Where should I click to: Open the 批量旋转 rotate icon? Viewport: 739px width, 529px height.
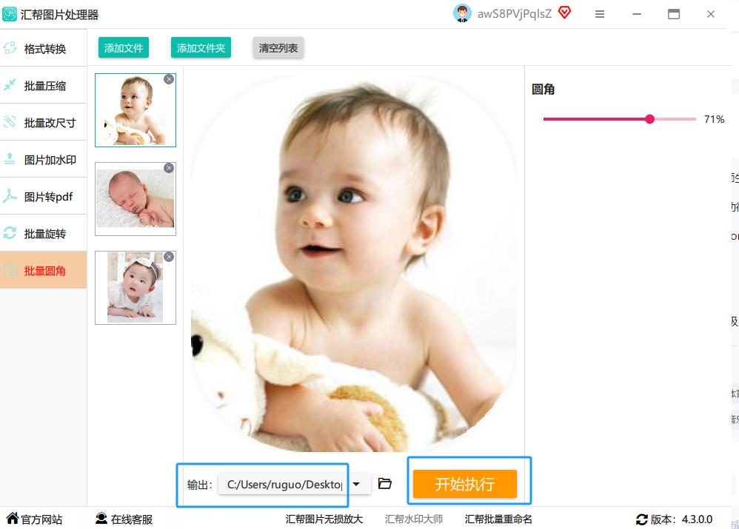10,233
